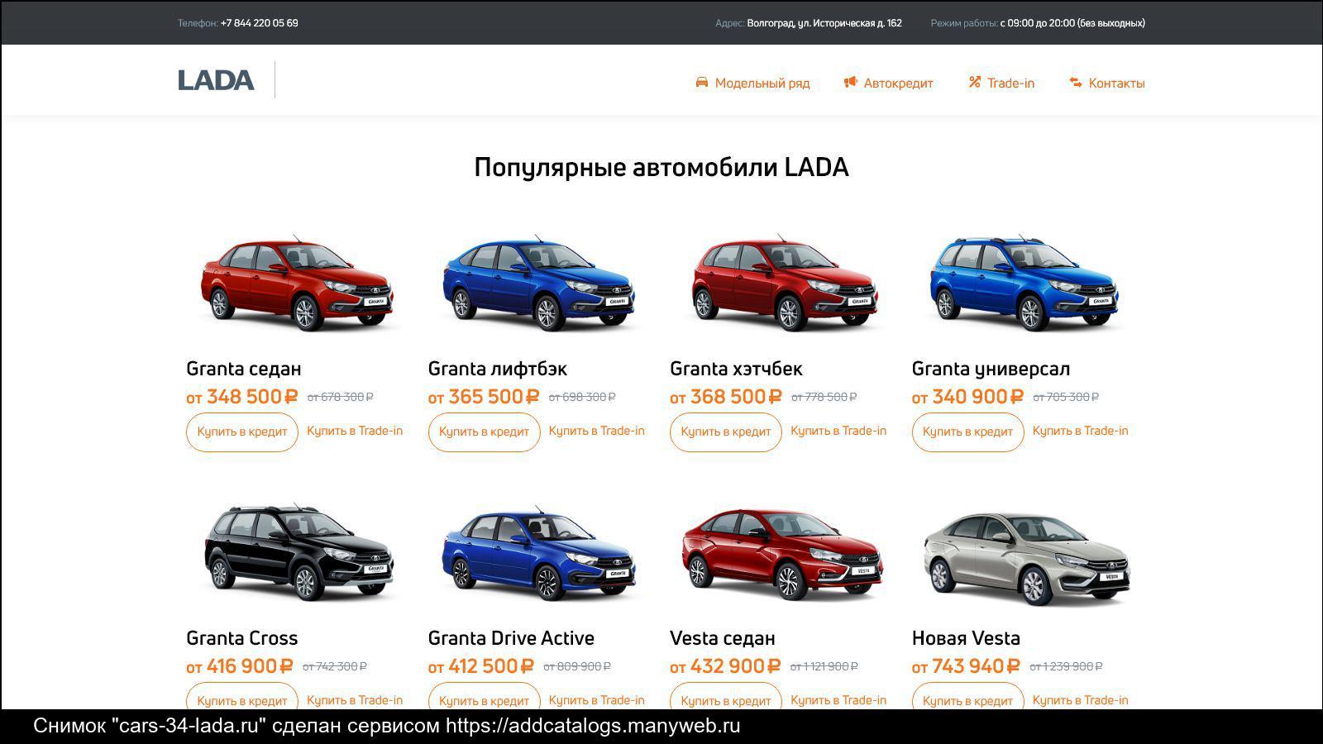Click the heading Популярные автомобили LADA
This screenshot has height=744, width=1323.
pyautogui.click(x=661, y=167)
